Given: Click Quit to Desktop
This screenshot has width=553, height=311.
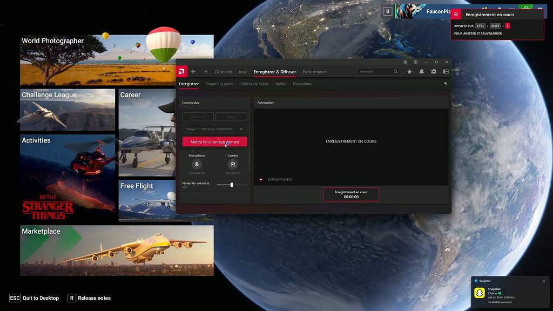Looking at the screenshot, I should coord(34,298).
